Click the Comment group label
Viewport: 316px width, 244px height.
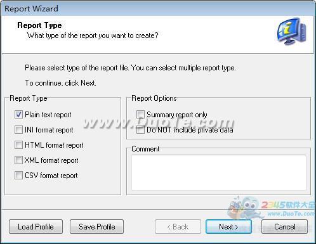pos(145,149)
